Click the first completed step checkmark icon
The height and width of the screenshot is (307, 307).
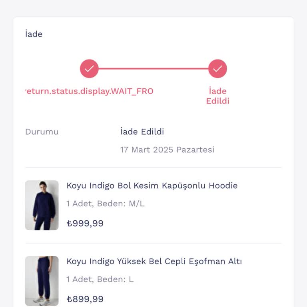(89, 69)
